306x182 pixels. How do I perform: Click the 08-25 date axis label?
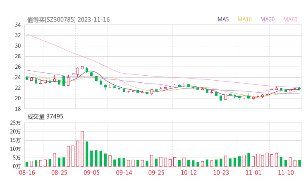(59, 172)
